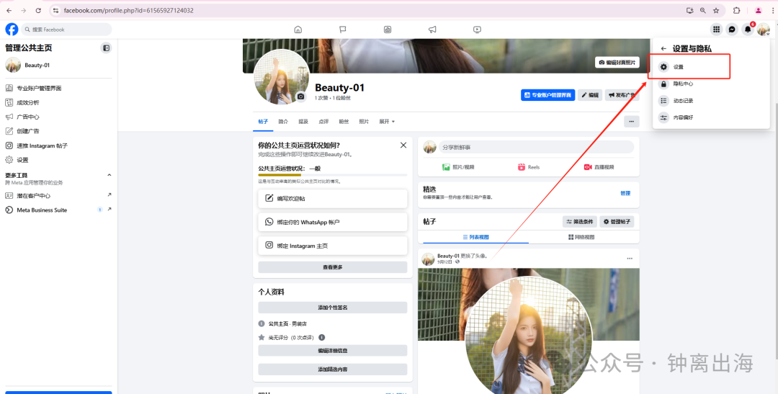Expand the 展开 dropdown in profile tabs
The image size is (778, 394).
click(387, 122)
